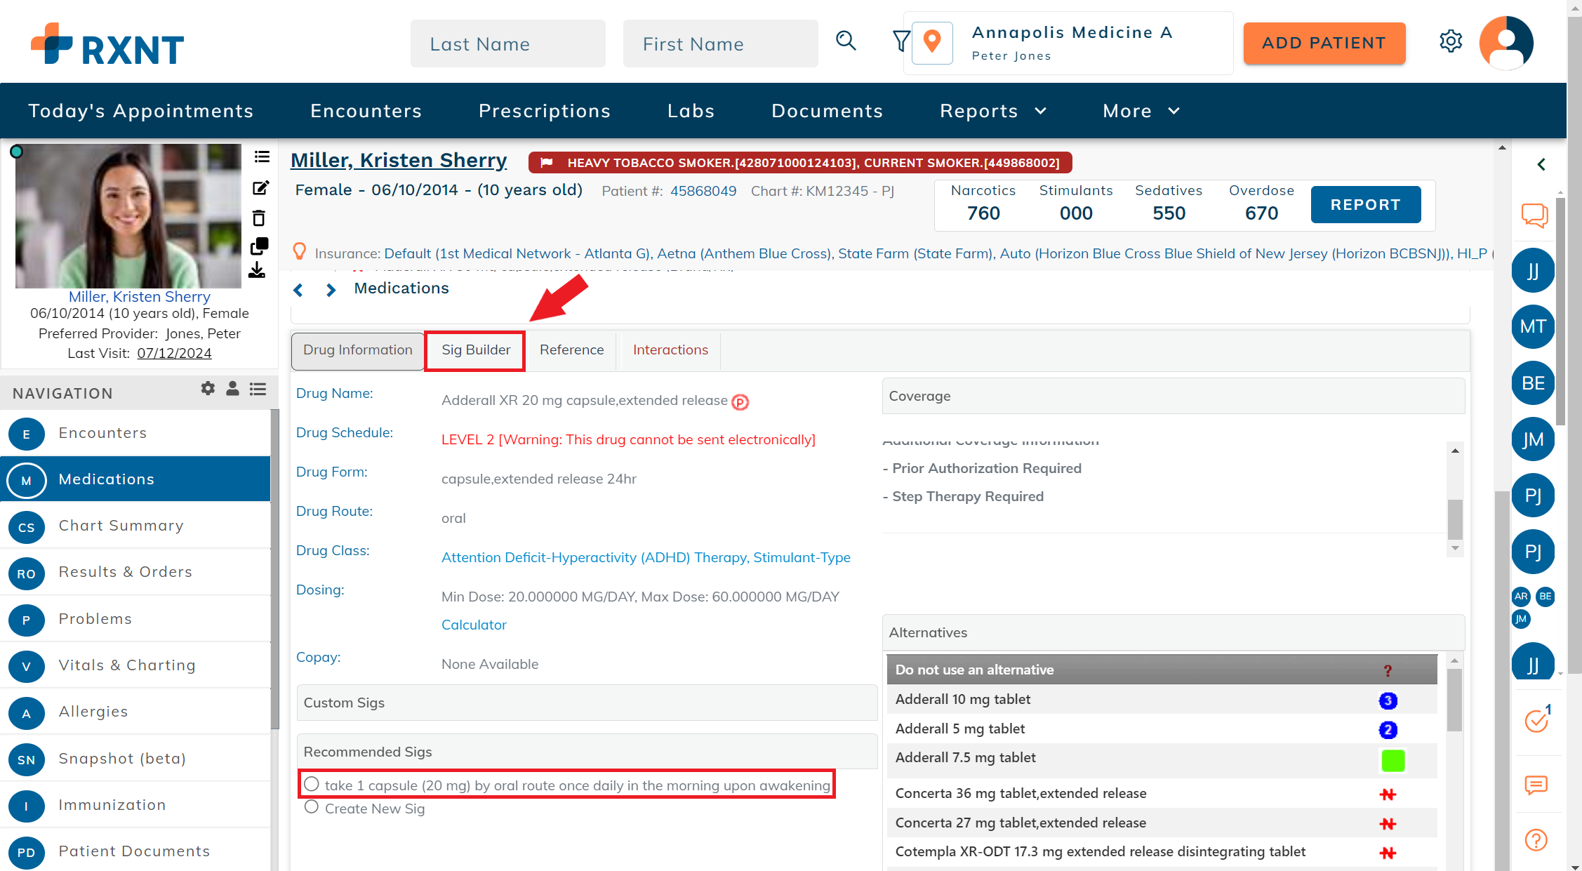Screen dimensions: 1582x871
Task: Switch to the Sig Builder tab
Action: [475, 350]
